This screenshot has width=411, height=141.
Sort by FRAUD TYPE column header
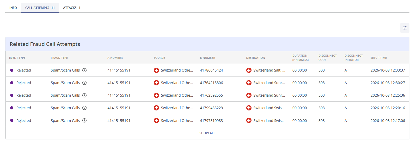[x=59, y=58]
